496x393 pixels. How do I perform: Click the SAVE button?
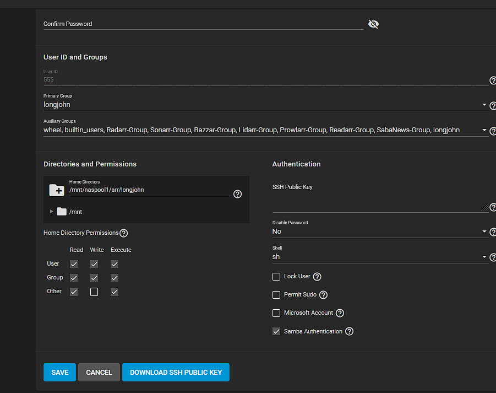pos(59,373)
